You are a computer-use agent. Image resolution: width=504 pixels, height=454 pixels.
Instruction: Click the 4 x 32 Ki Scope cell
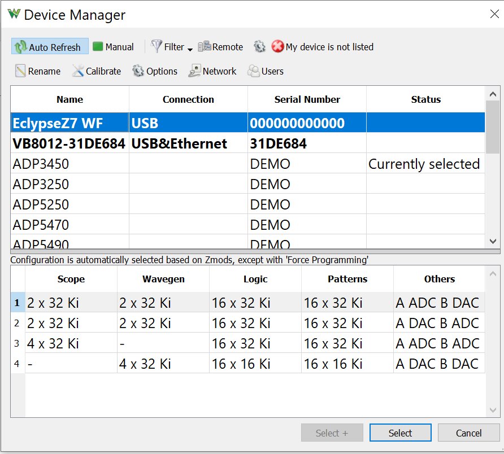point(71,343)
